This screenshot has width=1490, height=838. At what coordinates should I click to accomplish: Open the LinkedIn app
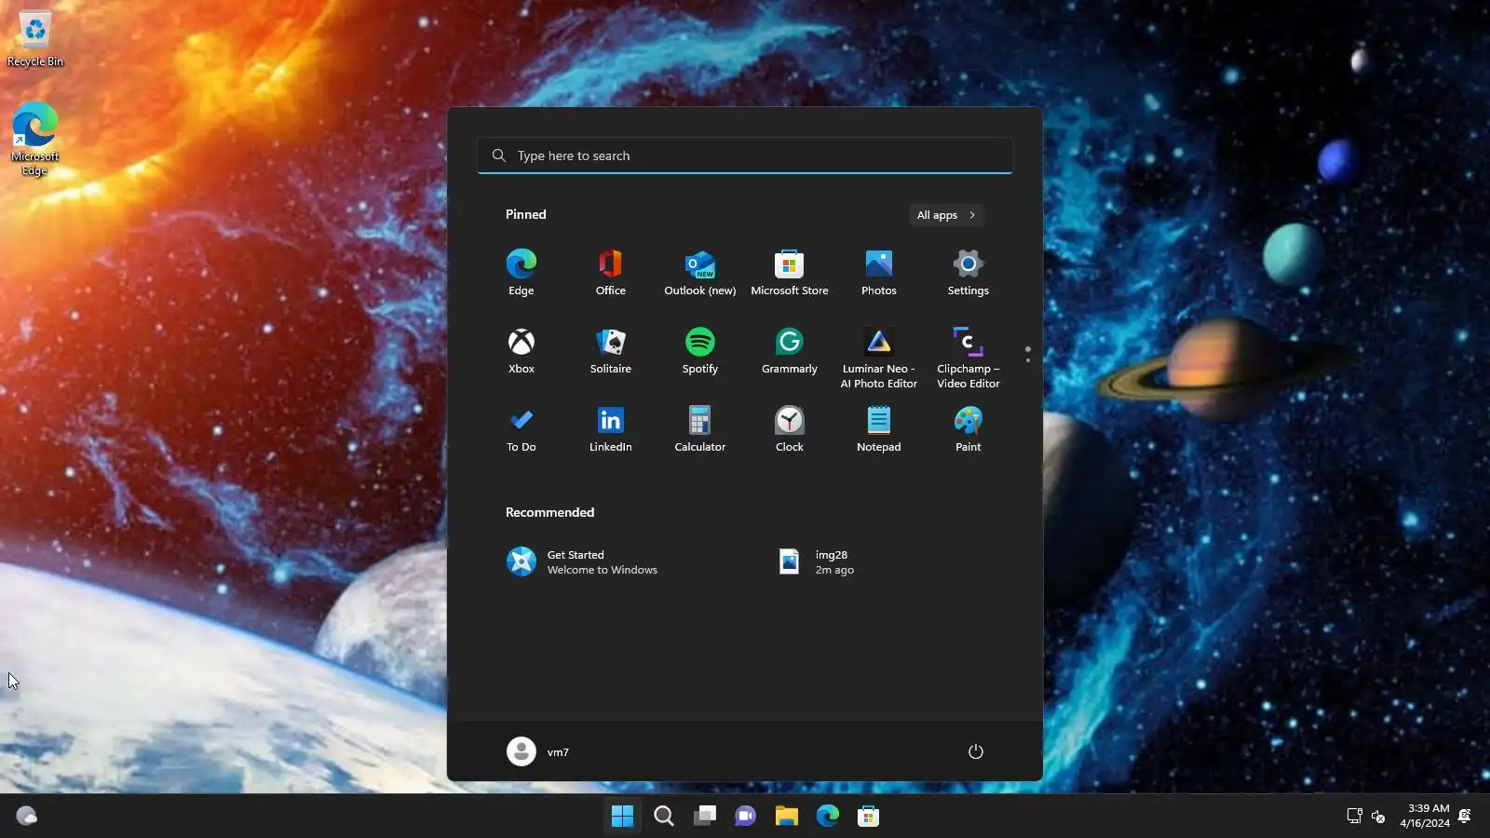(611, 429)
